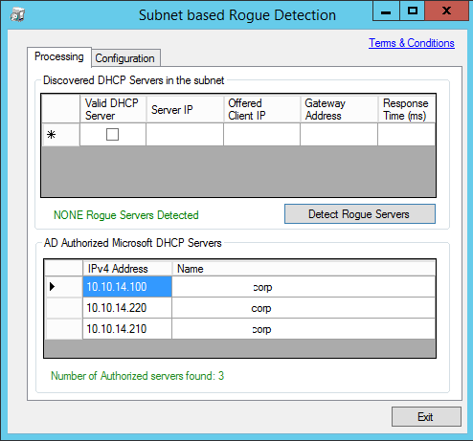Select the current row arrow for 10.10.14.100

pyautogui.click(x=63, y=287)
